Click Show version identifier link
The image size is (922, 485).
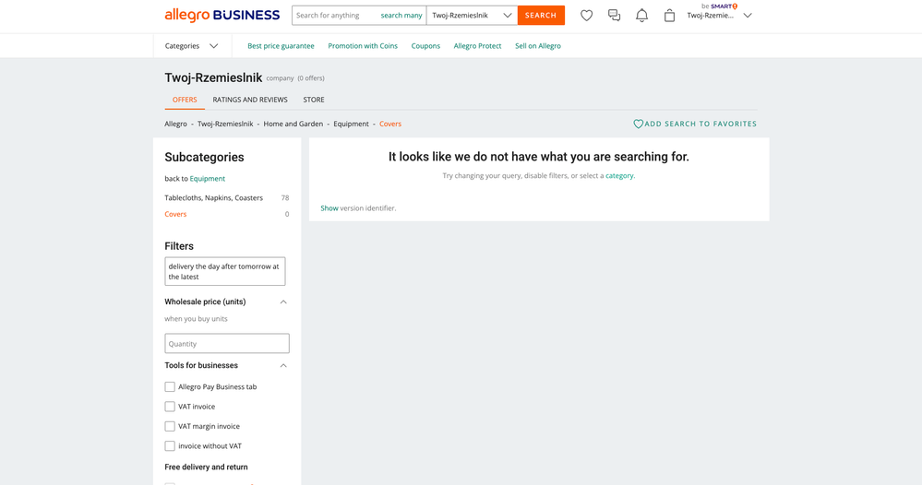[329, 207]
